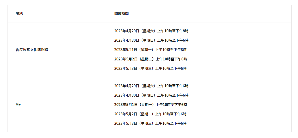Click 上午10時至下午6時 on M+ April 29 row
The height and width of the screenshot is (138, 298).
pos(173,86)
